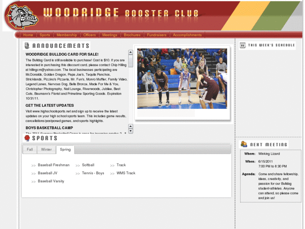Switch to the Fall sports tab

(x=30, y=150)
